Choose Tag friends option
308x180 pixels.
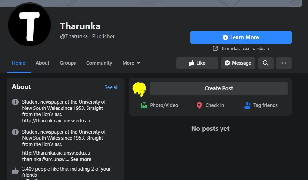(261, 105)
